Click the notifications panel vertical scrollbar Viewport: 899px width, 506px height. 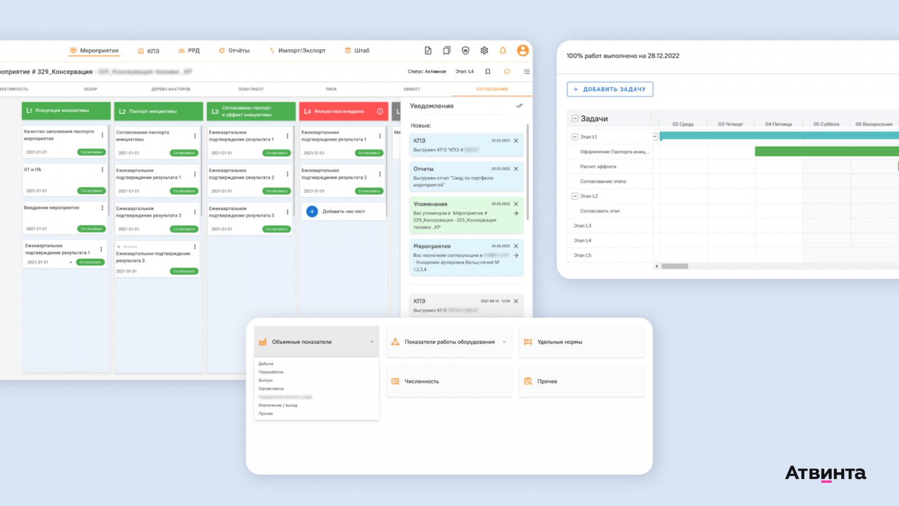pyautogui.click(x=528, y=172)
